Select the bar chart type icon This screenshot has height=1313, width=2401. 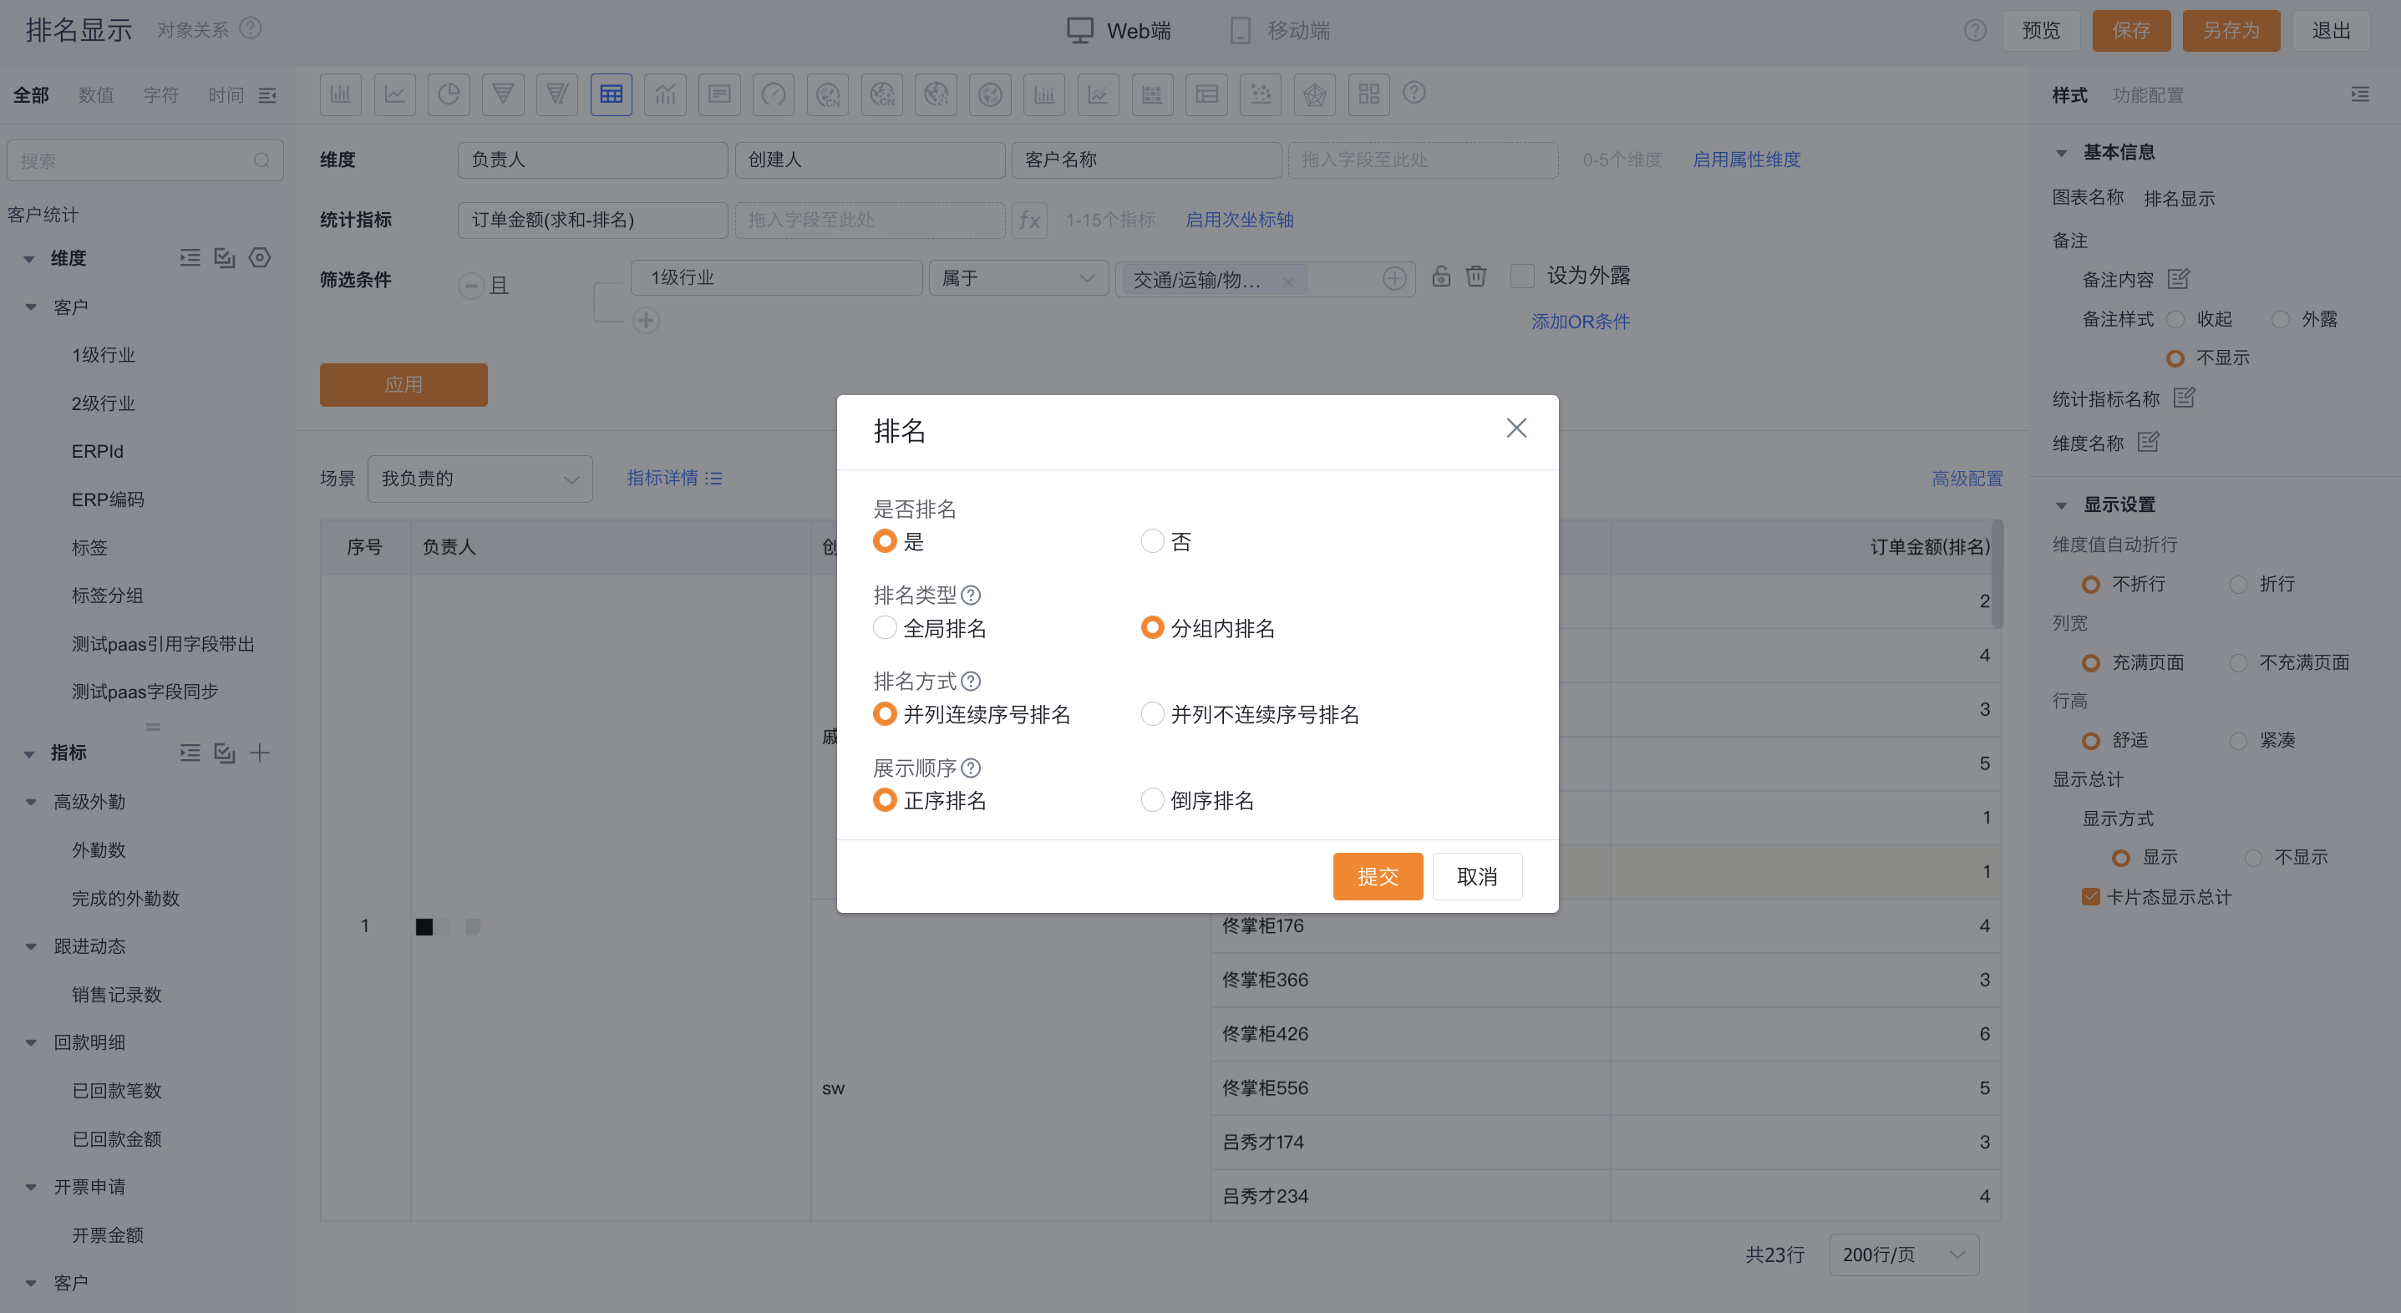[x=340, y=94]
